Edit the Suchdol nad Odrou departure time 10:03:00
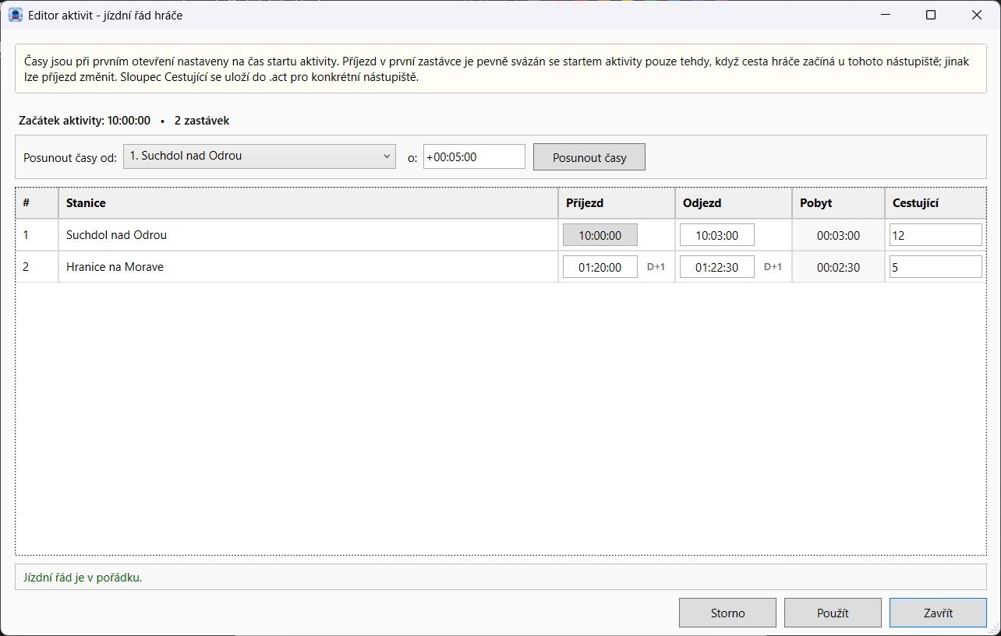1001x636 pixels. pos(717,235)
